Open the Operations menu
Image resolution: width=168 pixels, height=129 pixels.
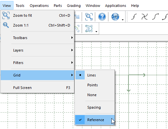tap(39, 6)
